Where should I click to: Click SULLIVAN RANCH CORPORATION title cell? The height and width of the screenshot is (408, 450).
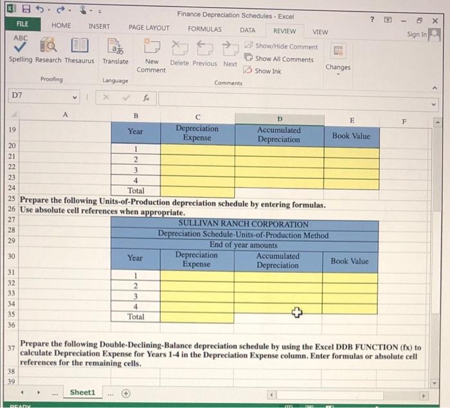point(244,224)
